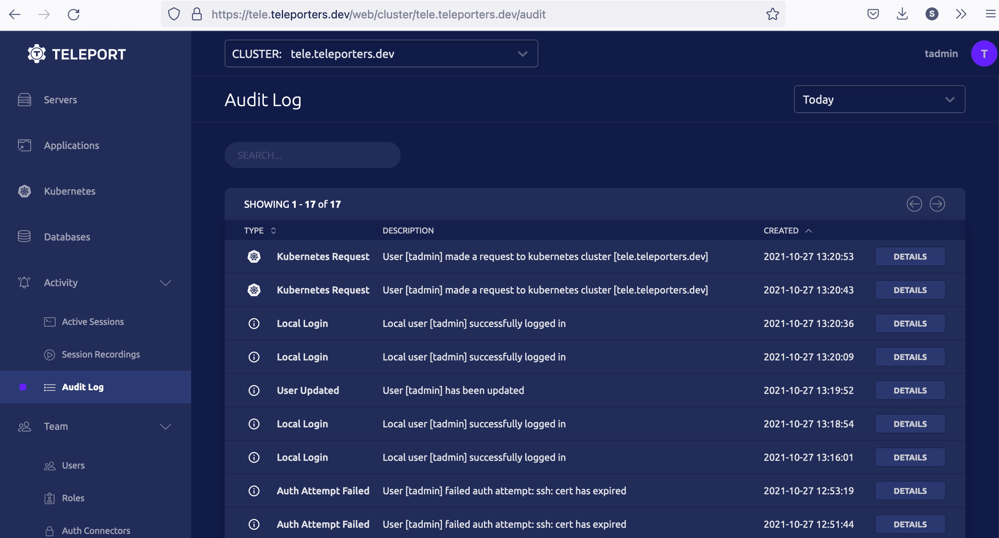Click the Session Recordings icon
The image size is (999, 538).
click(x=50, y=354)
